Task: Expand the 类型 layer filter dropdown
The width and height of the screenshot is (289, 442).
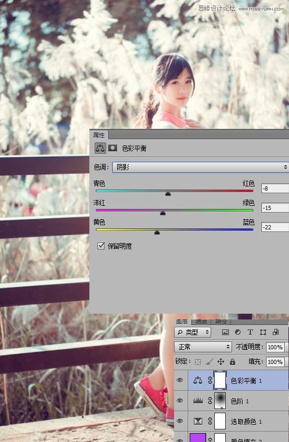Action: coord(193,332)
